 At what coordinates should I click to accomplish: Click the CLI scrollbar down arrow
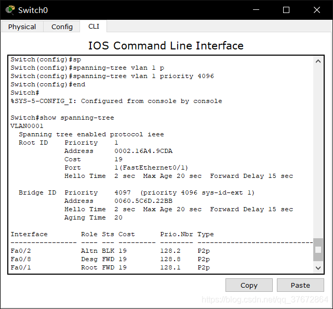click(x=318, y=268)
